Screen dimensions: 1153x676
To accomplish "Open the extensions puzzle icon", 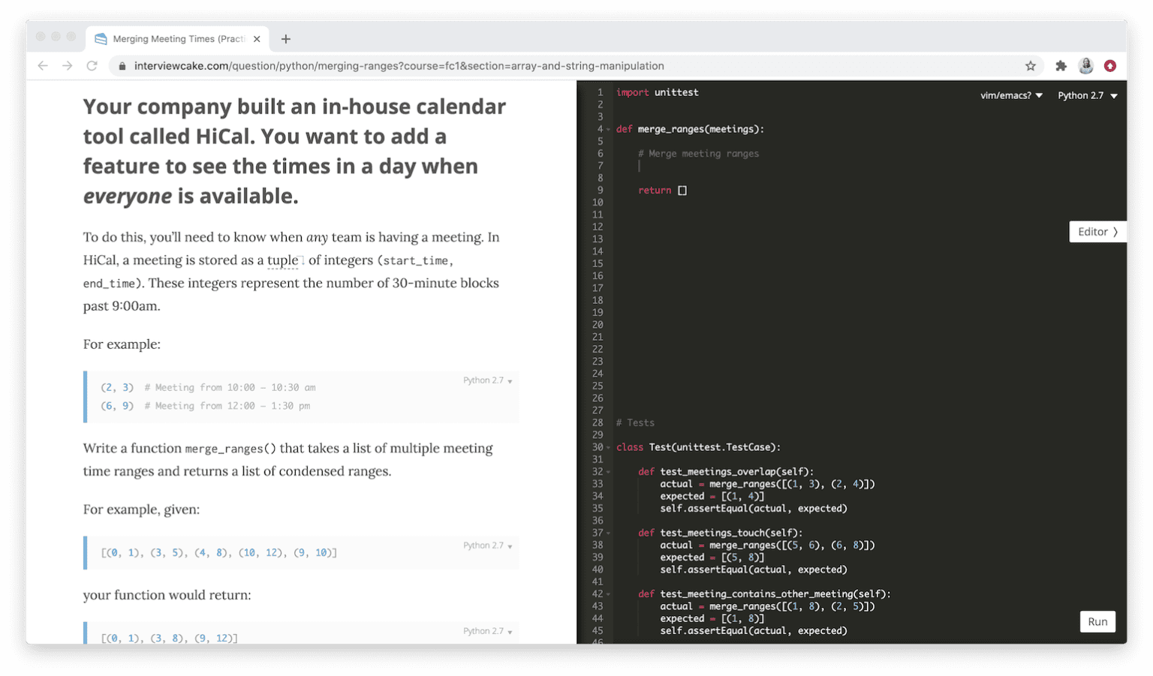I will click(1061, 66).
